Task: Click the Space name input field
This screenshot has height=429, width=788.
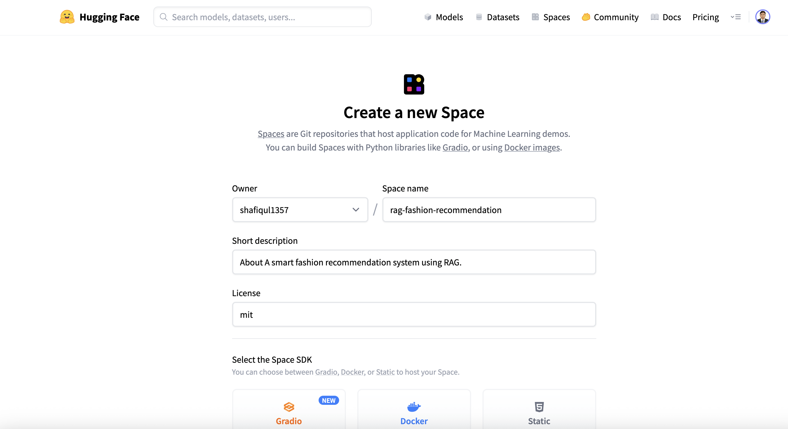Action: click(x=489, y=210)
